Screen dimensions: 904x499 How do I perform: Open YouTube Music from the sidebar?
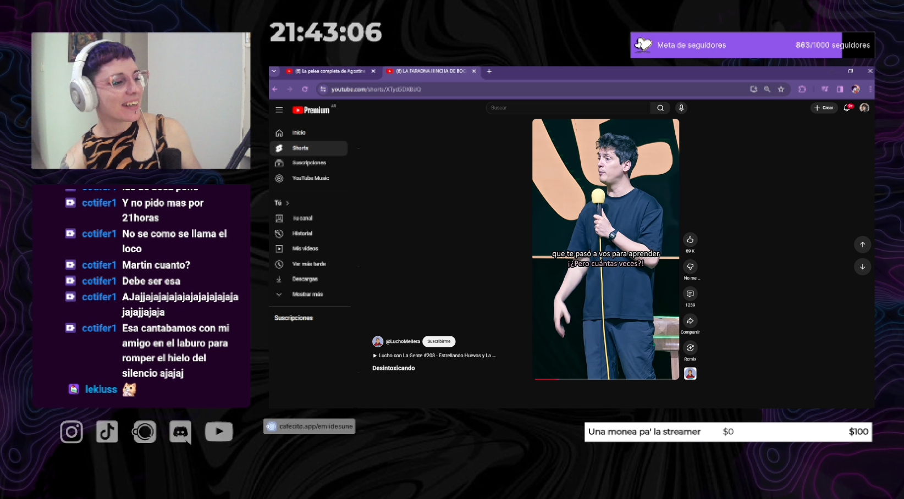[308, 178]
